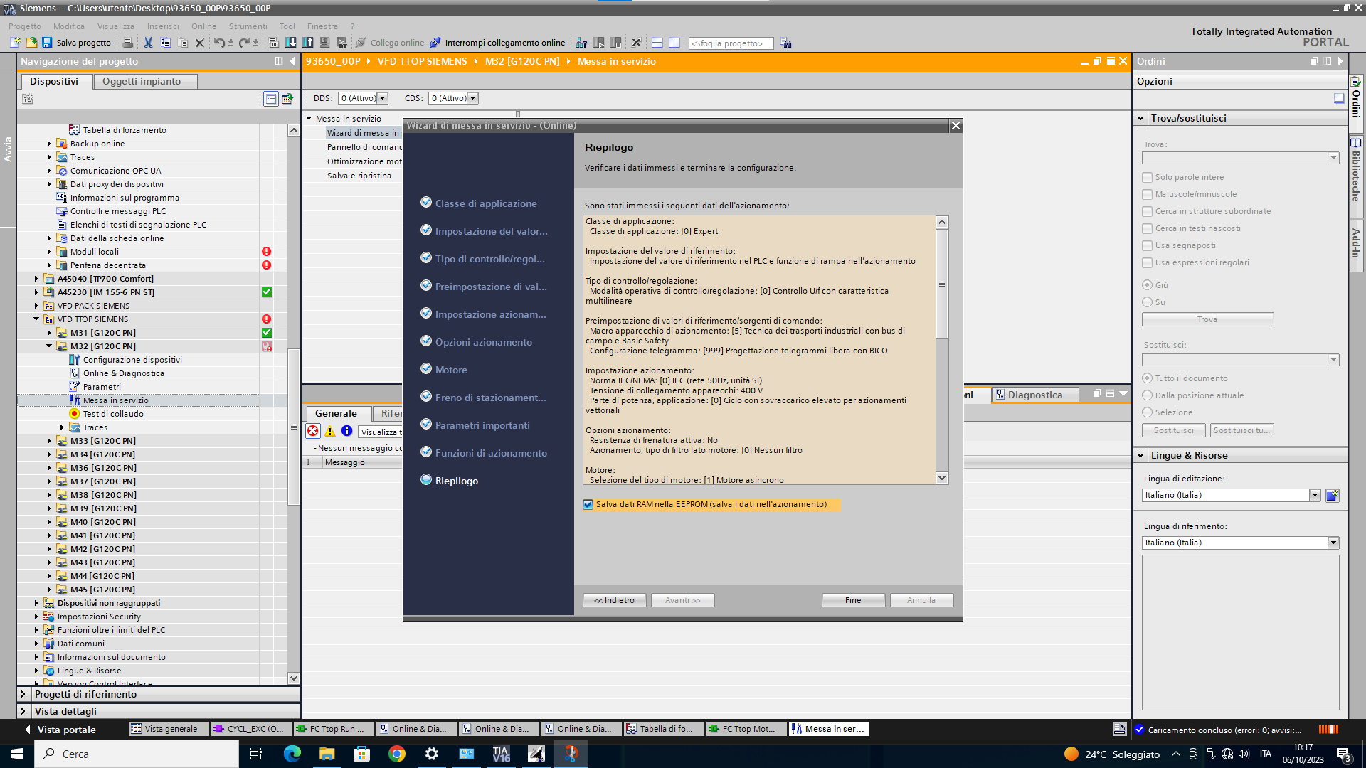
Task: Collapse the project navigation panel arrow
Action: [292, 61]
